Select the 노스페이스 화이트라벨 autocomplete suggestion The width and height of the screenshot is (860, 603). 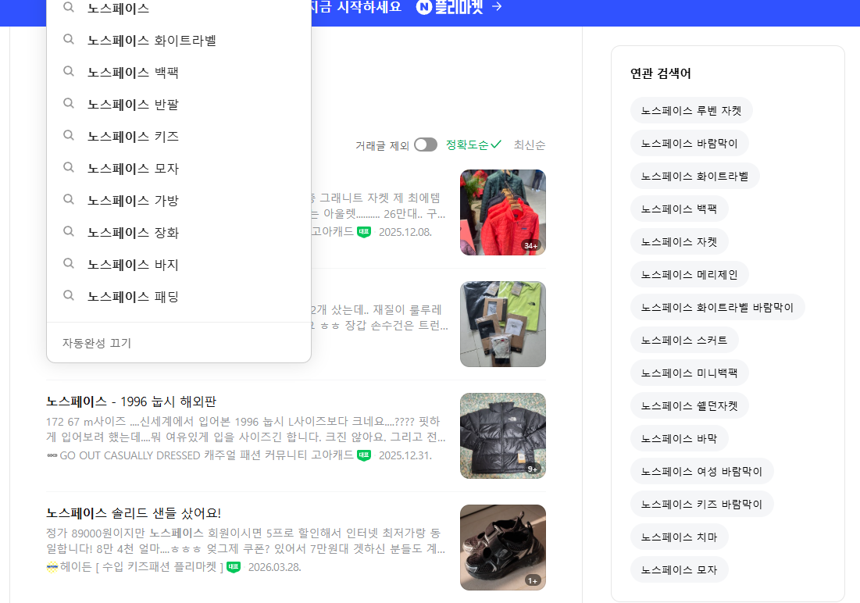179,40
